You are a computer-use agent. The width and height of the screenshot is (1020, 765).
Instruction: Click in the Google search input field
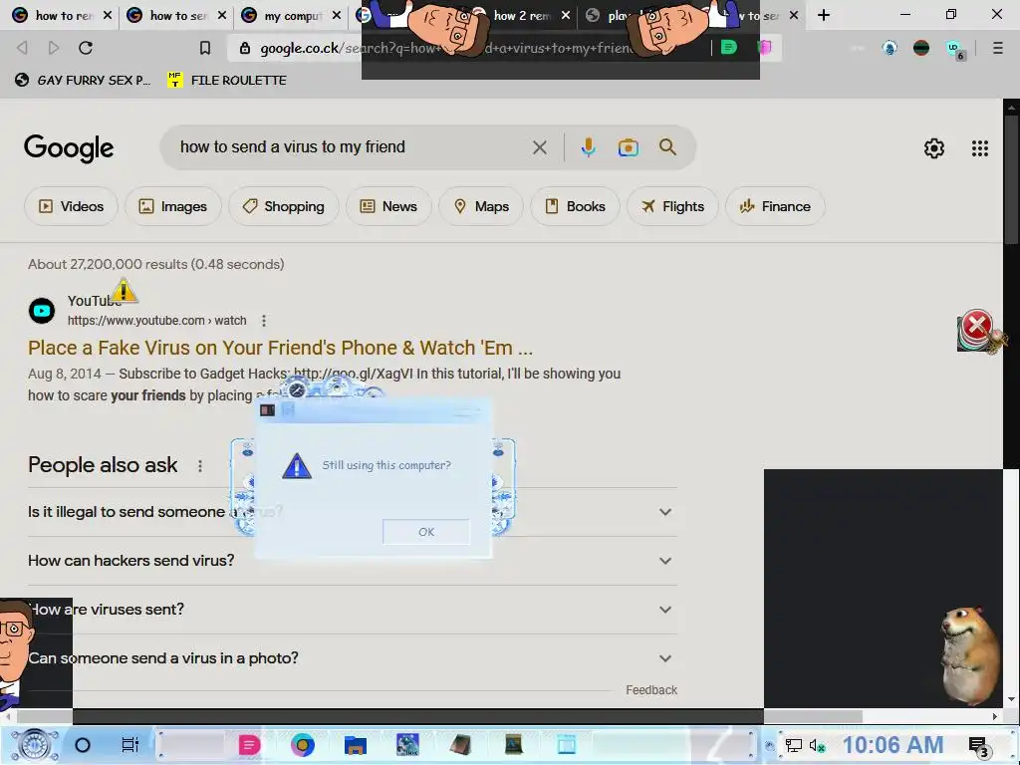click(352, 147)
